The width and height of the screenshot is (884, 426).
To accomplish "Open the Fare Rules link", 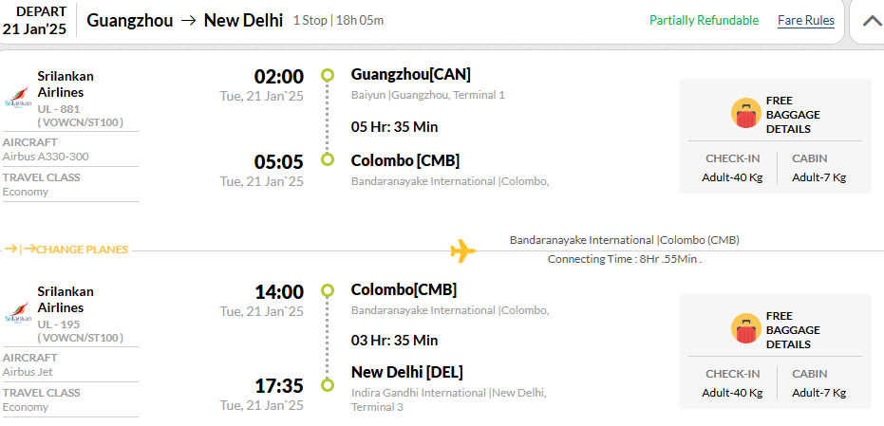I will pyautogui.click(x=805, y=21).
